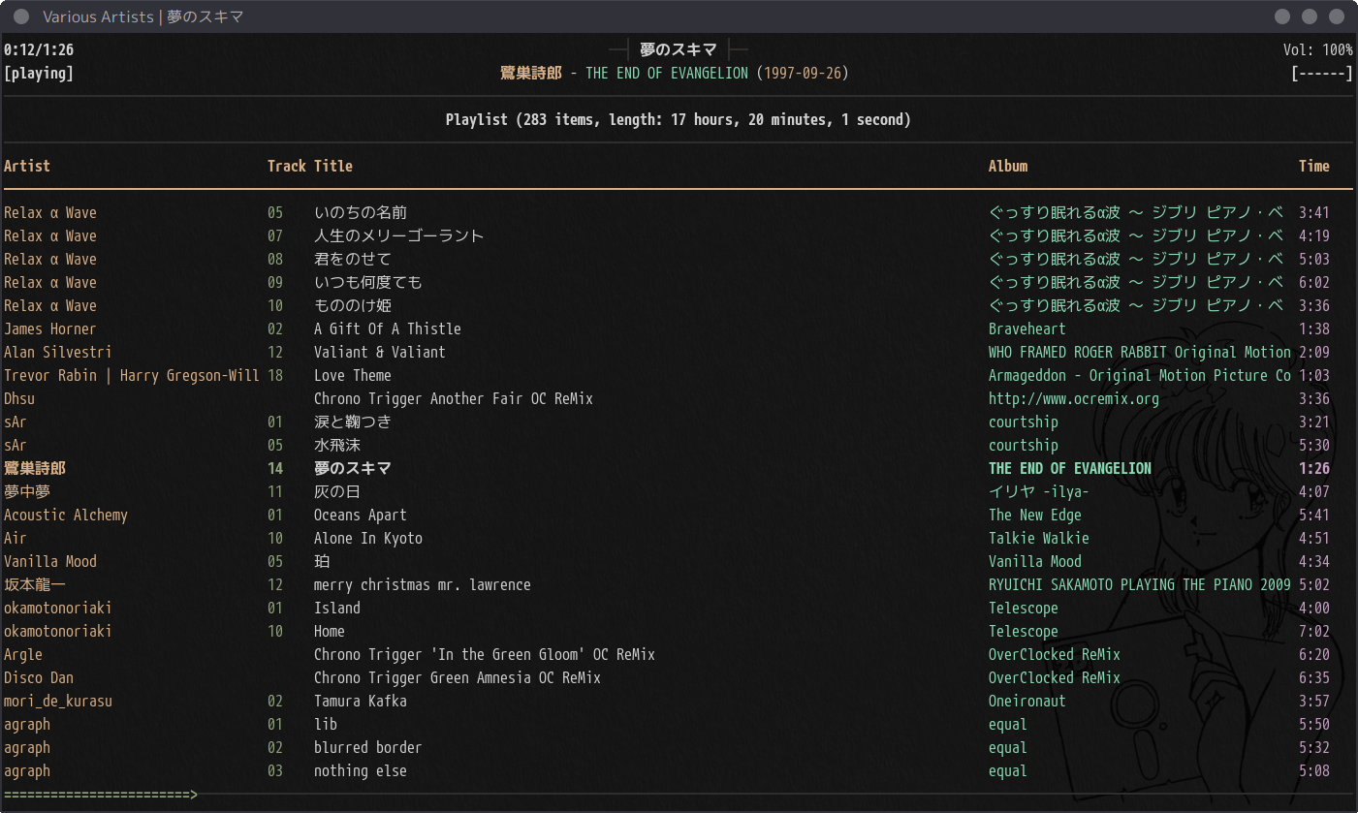Select "Valiant & Valiant" by Alan Silvestri
Image resolution: width=1358 pixels, height=813 pixels.
coord(379,353)
